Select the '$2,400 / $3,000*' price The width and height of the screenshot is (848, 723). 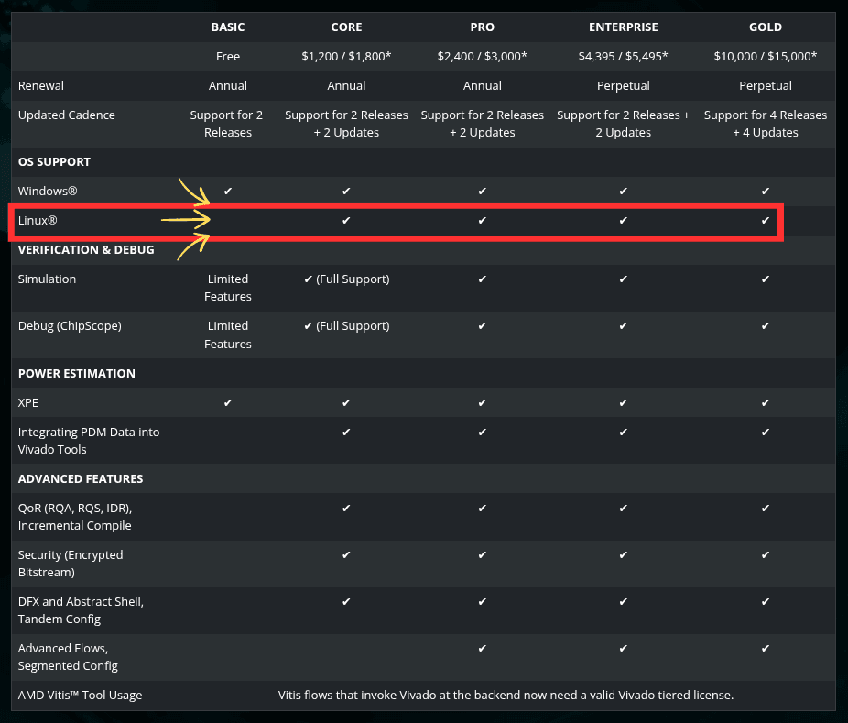coord(482,56)
